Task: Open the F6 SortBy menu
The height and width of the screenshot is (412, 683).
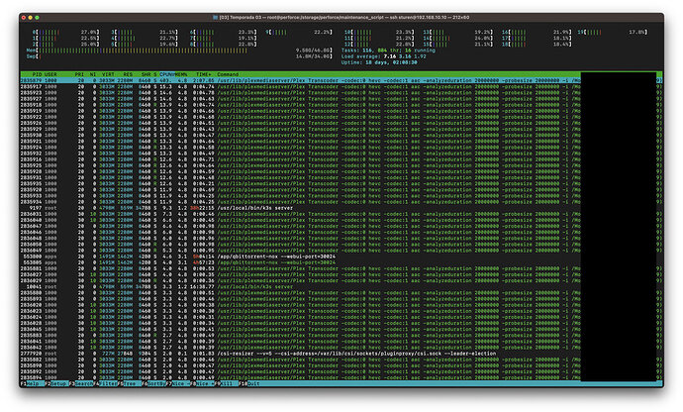Action: point(154,383)
